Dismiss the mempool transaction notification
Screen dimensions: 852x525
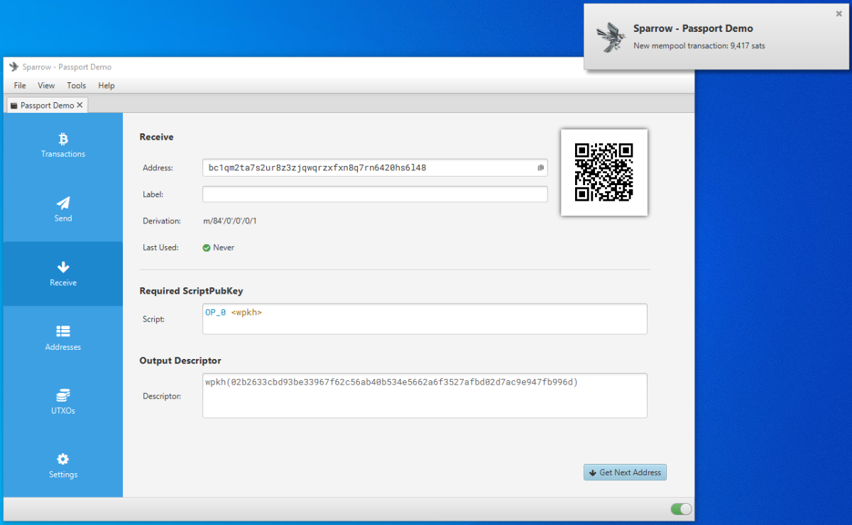click(839, 13)
